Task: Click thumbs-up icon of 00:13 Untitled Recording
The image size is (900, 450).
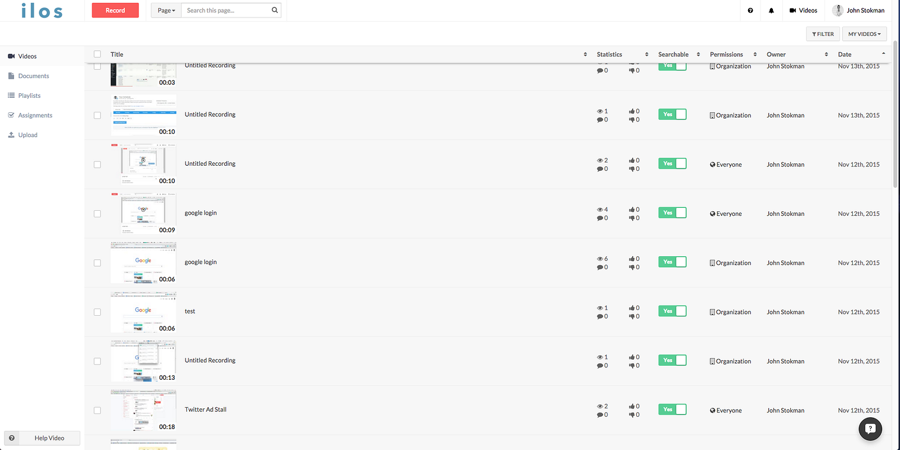Action: 632,357
